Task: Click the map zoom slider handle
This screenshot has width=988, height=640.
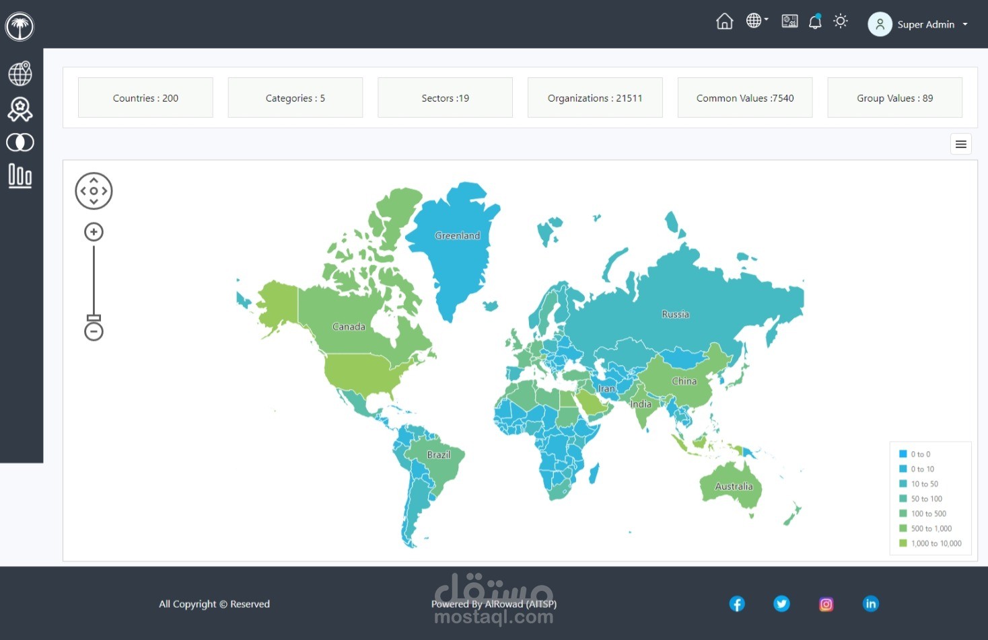Action: click(94, 318)
